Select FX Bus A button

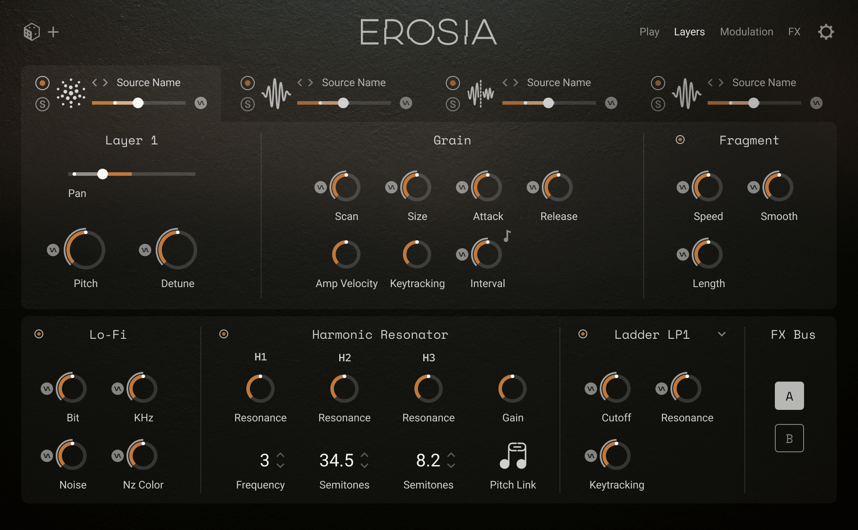point(789,396)
